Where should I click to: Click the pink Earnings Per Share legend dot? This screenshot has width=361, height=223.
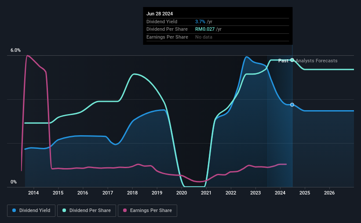pyautogui.click(x=125, y=210)
